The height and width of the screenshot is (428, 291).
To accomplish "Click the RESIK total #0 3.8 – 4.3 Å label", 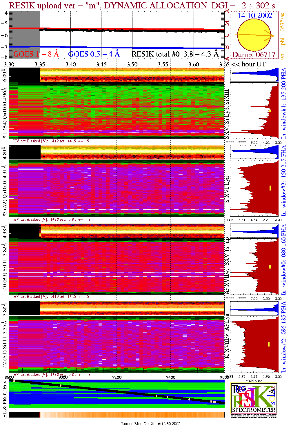I will point(175,54).
